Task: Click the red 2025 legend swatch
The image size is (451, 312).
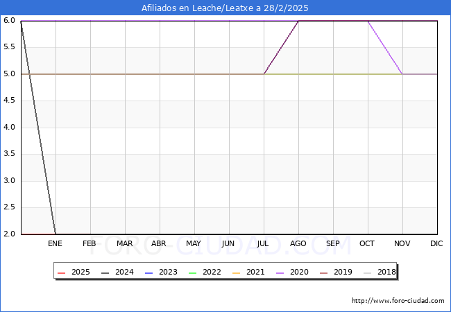Action: pyautogui.click(x=62, y=272)
